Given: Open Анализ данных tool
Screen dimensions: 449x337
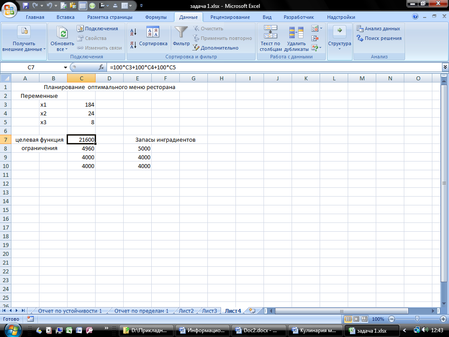Looking at the screenshot, I should coord(378,29).
